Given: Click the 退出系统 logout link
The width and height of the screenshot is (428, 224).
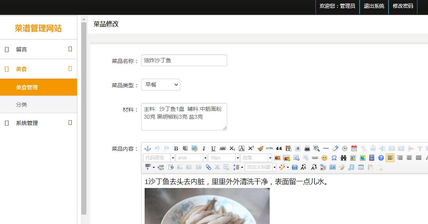Looking at the screenshot, I should click(374, 6).
